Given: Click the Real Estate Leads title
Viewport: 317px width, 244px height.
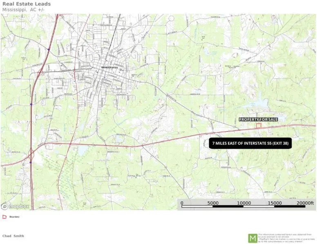Looking at the screenshot, I should [x=27, y=4].
